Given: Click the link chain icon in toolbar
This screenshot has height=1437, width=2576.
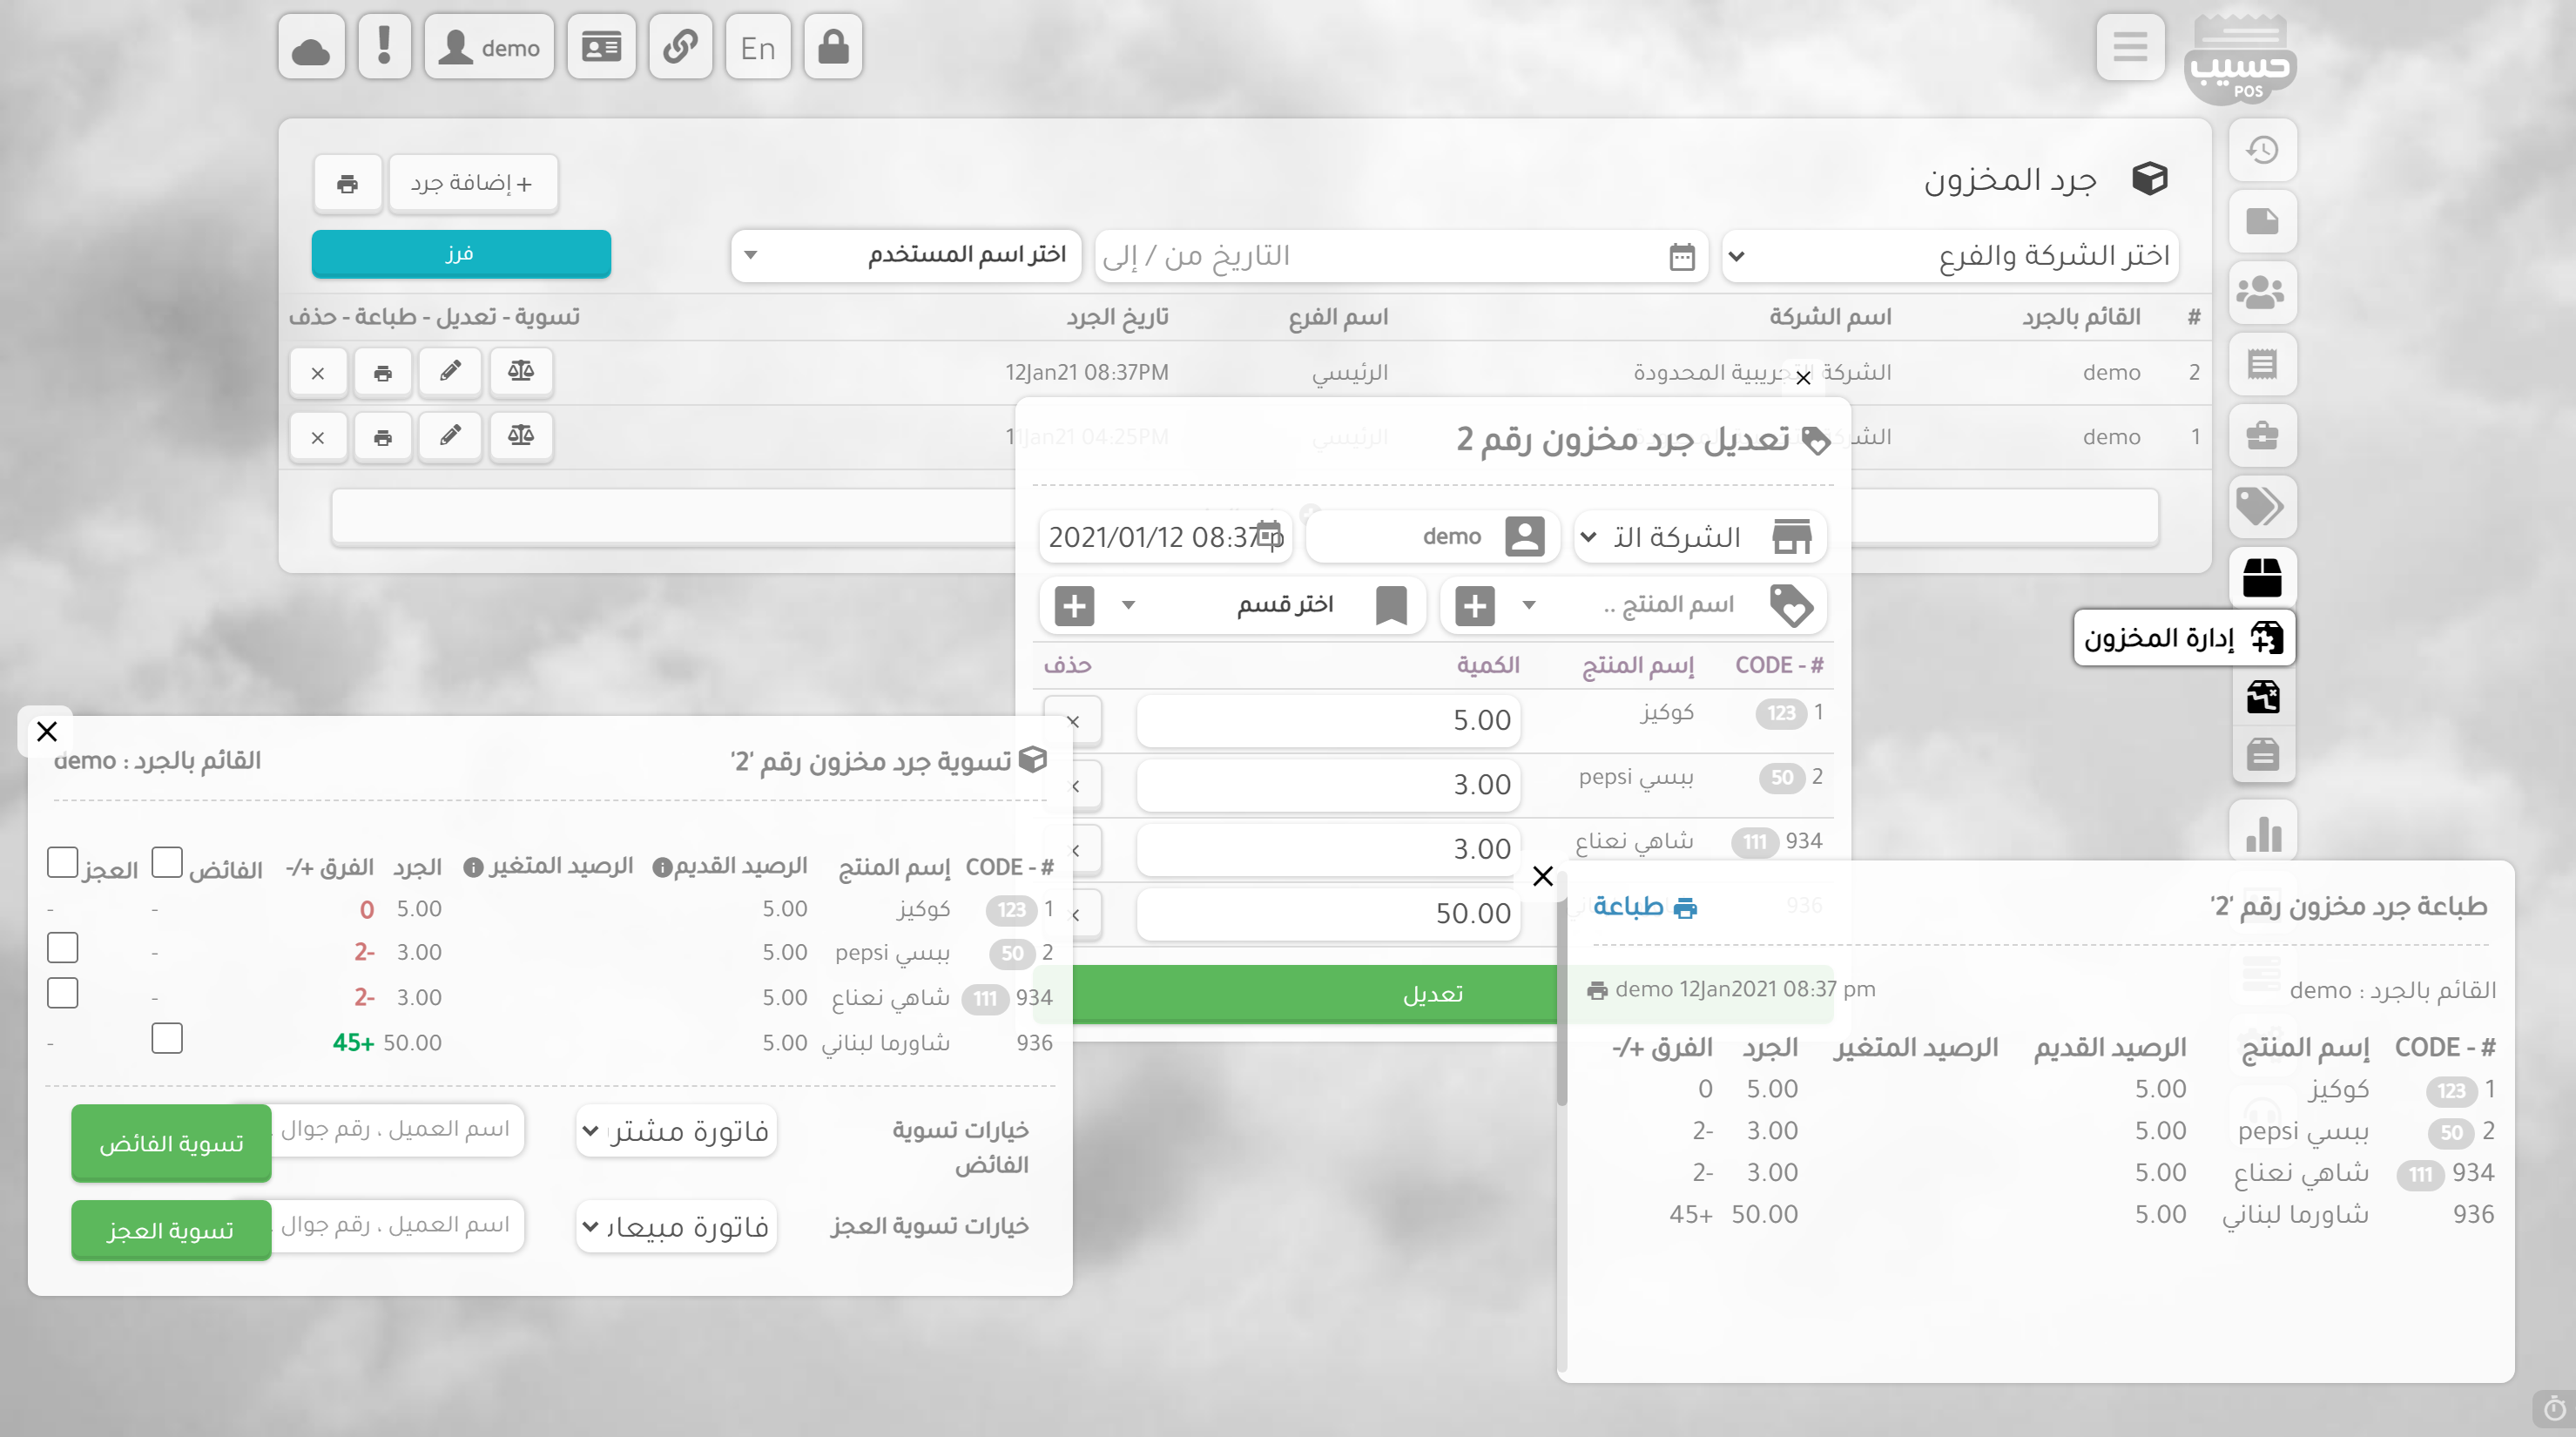Looking at the screenshot, I should [680, 47].
